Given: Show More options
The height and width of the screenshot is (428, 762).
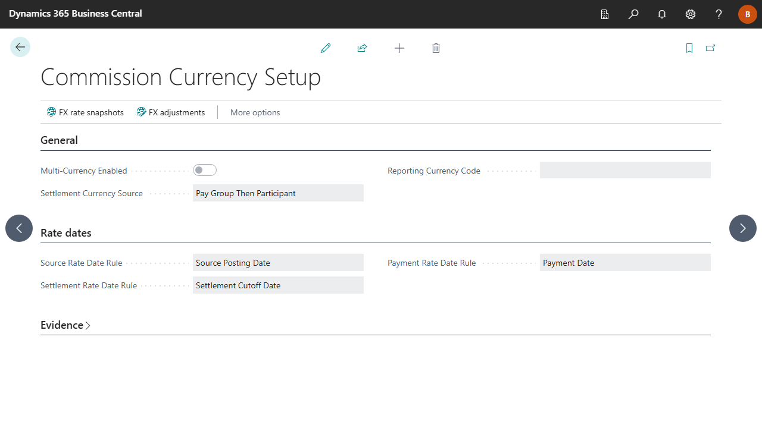Looking at the screenshot, I should pyautogui.click(x=255, y=112).
